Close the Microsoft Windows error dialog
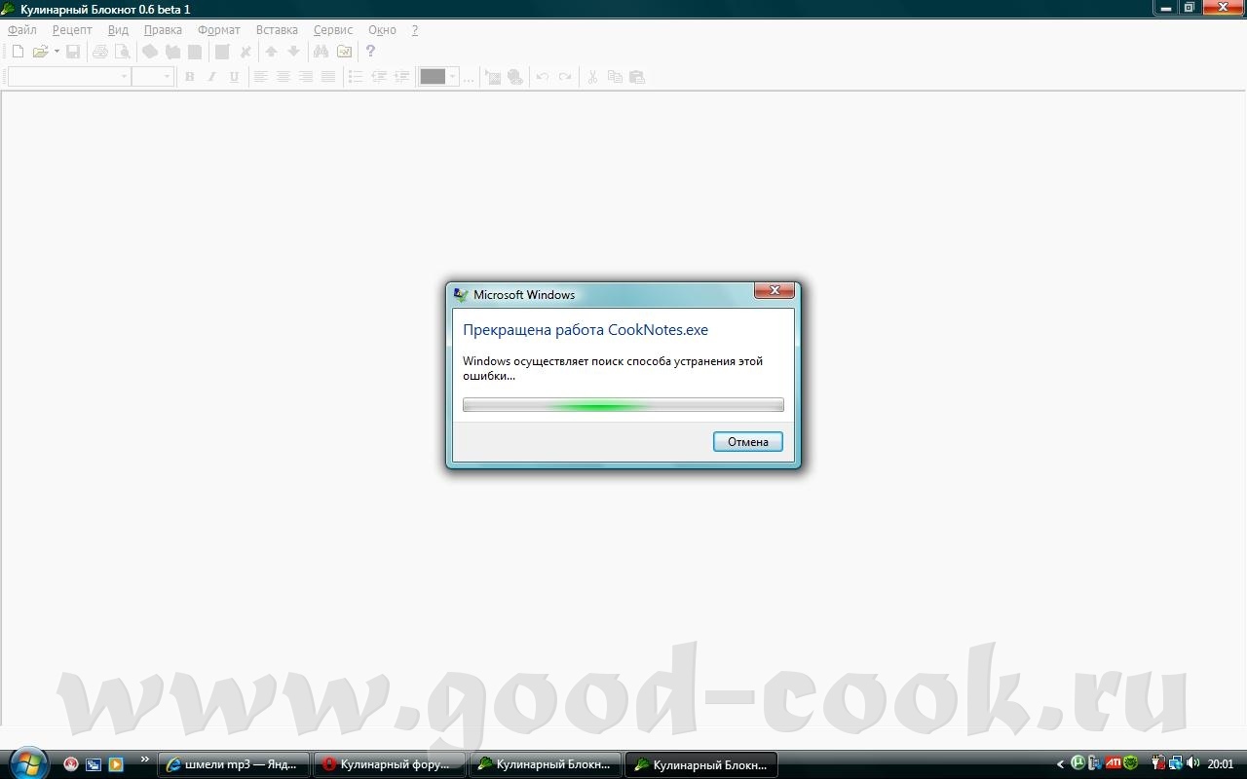1247x779 pixels. click(x=775, y=290)
